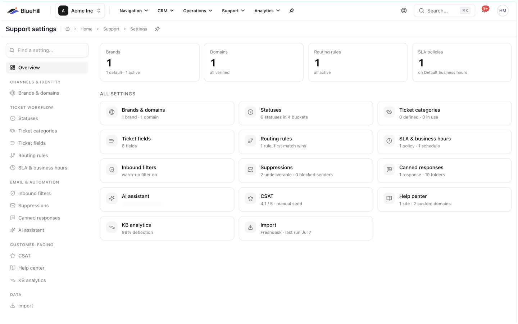Click the globe icon on Brands & domains card

tap(112, 112)
